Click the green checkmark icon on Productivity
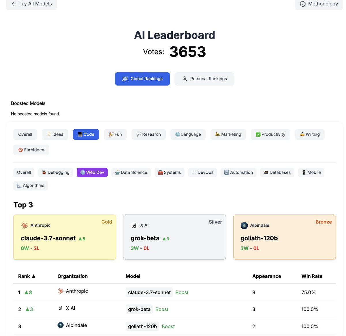Viewport: 346px width, 336px height. 258,134
